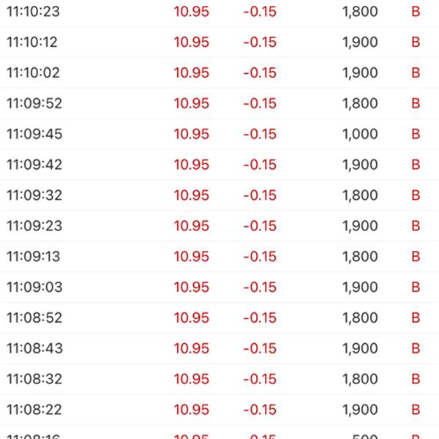Click the 11:08:32 timestamp

pyautogui.click(x=34, y=380)
